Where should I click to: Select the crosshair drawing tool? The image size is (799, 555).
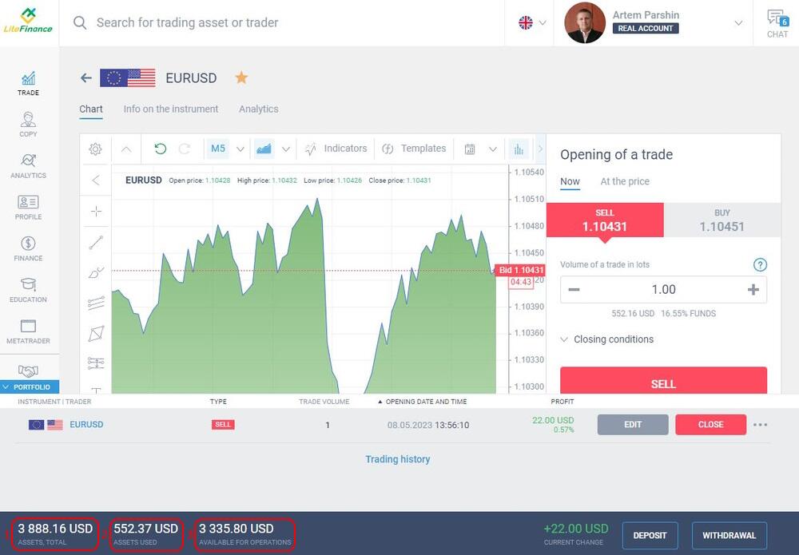pyautogui.click(x=96, y=212)
